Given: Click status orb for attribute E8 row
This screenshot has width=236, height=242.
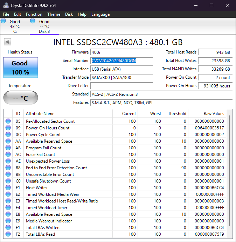Looking at the screenshot, I should [x=8, y=214].
